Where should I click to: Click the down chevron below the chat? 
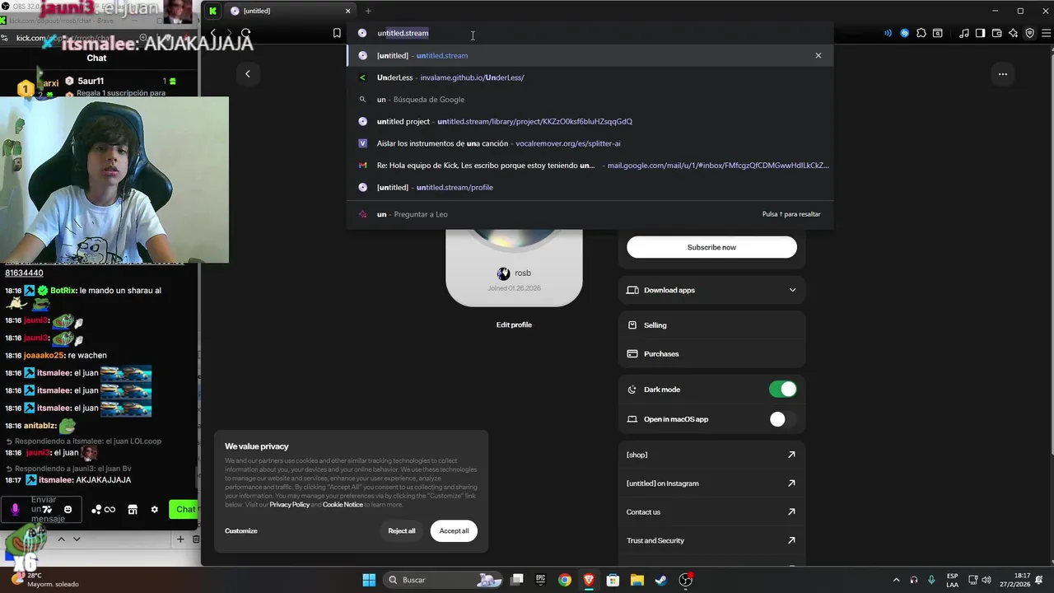coord(77,539)
